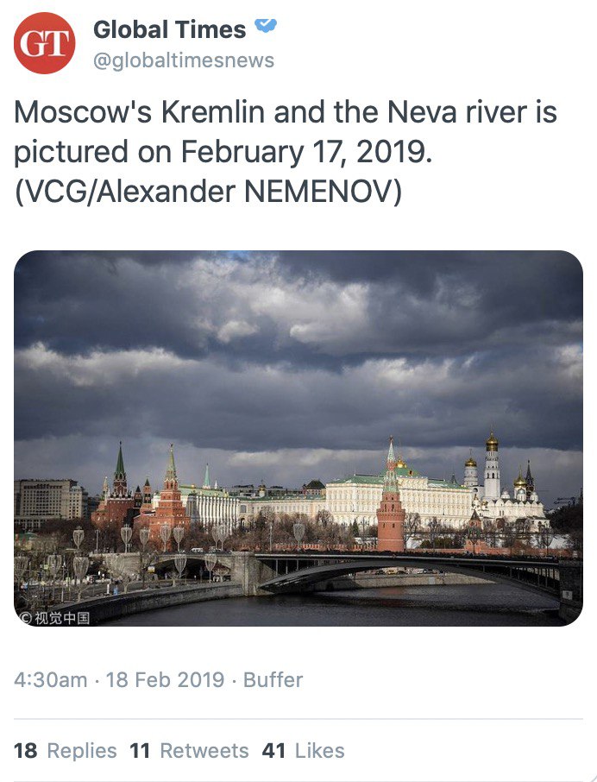
Task: Click the 18 Feb 2019 date
Action: pyautogui.click(x=164, y=679)
